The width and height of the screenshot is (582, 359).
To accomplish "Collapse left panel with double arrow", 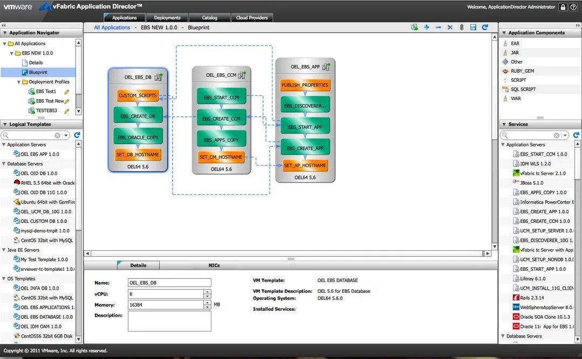I will point(3,25).
